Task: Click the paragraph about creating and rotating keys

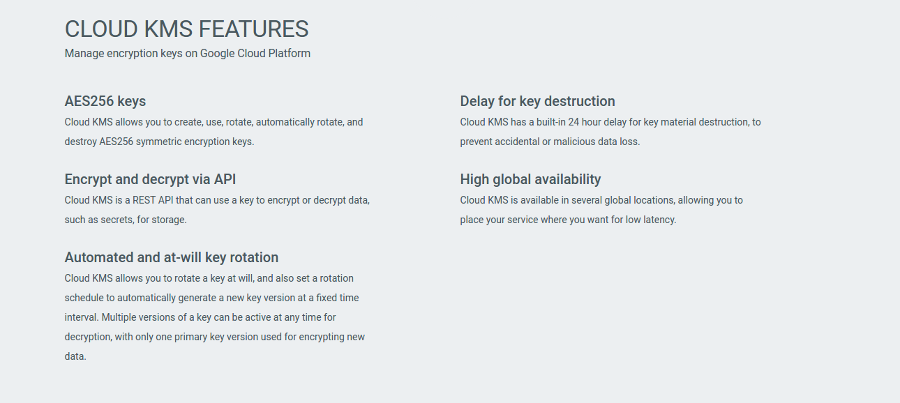Action: [213, 132]
